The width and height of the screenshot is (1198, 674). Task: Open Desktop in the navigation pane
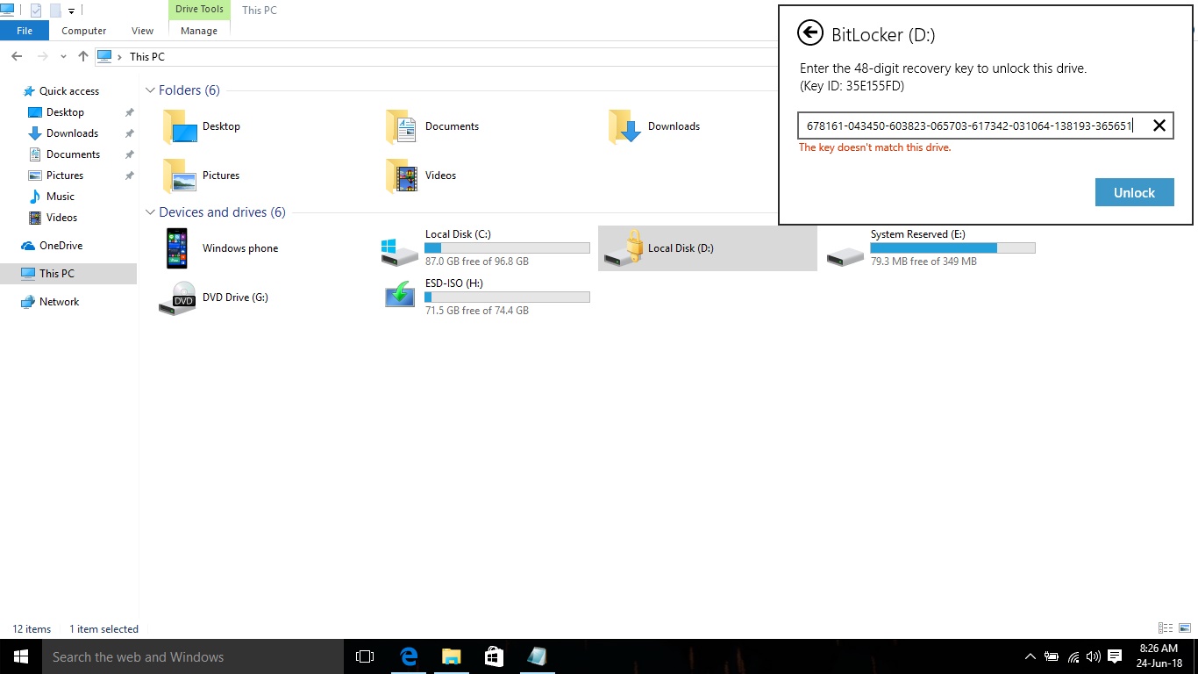pos(65,111)
